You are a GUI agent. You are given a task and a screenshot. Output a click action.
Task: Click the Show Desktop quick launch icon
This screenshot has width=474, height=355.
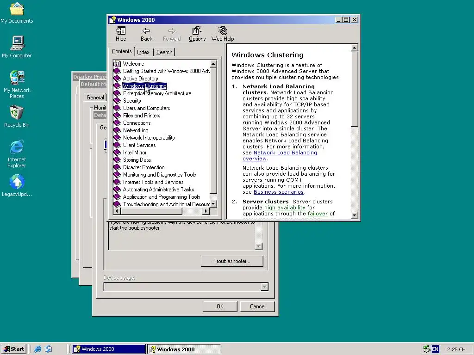pyautogui.click(x=48, y=349)
